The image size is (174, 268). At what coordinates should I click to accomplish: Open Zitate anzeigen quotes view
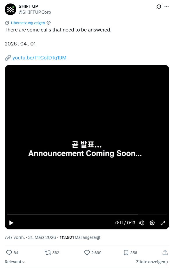pos(152,262)
